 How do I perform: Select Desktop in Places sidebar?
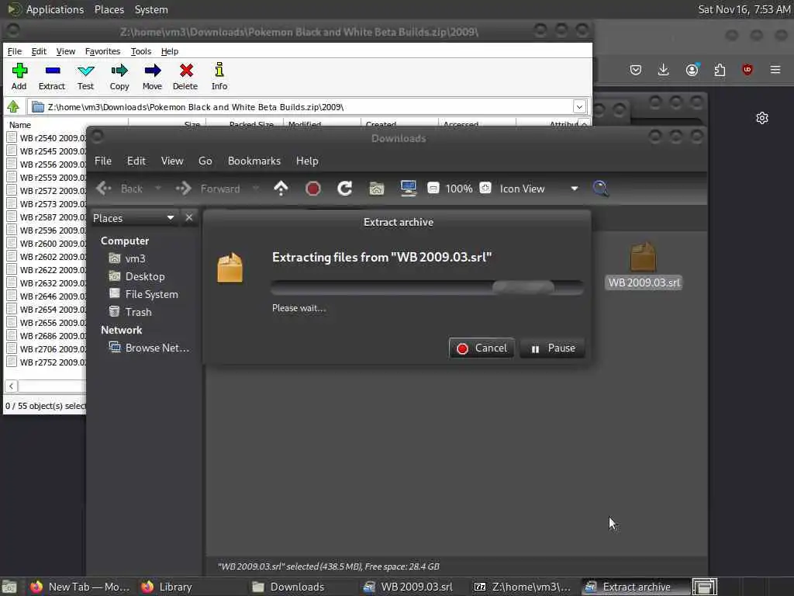(136, 276)
